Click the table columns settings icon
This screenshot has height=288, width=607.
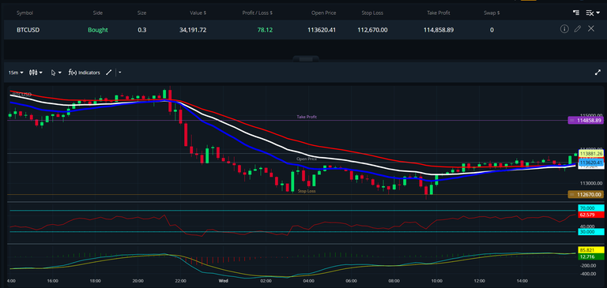[576, 13]
